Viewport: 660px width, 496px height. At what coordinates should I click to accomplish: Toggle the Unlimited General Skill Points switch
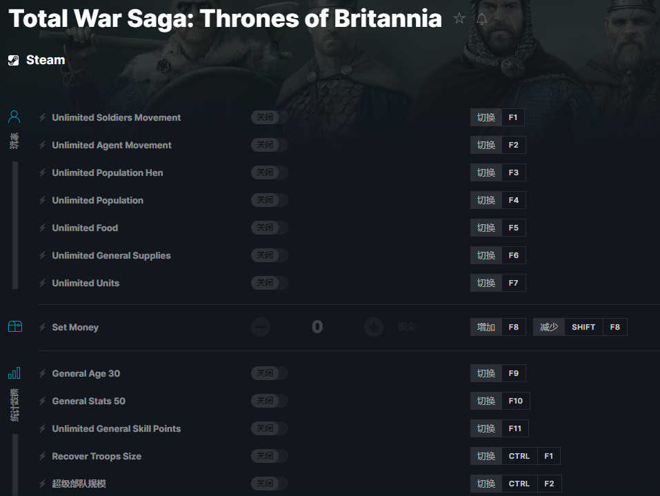[x=269, y=428]
